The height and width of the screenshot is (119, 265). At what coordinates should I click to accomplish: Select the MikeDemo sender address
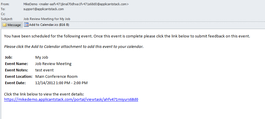[76, 4]
